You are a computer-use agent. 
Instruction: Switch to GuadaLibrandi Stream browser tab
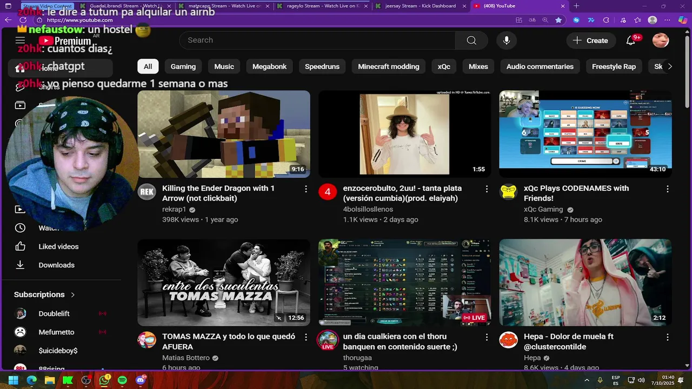[125, 6]
